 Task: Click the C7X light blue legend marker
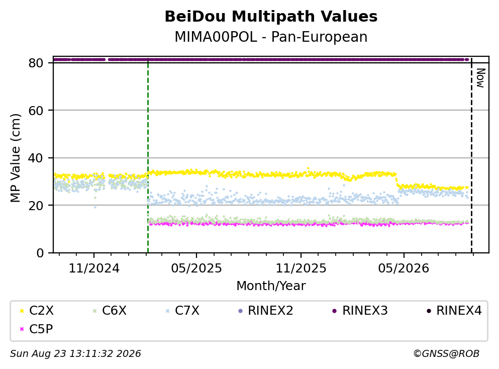click(x=167, y=311)
